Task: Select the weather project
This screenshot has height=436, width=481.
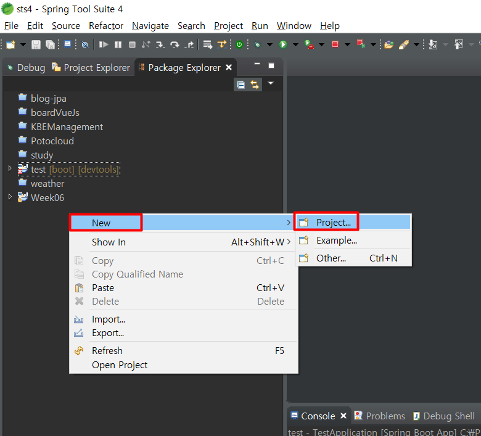Action: (41, 184)
